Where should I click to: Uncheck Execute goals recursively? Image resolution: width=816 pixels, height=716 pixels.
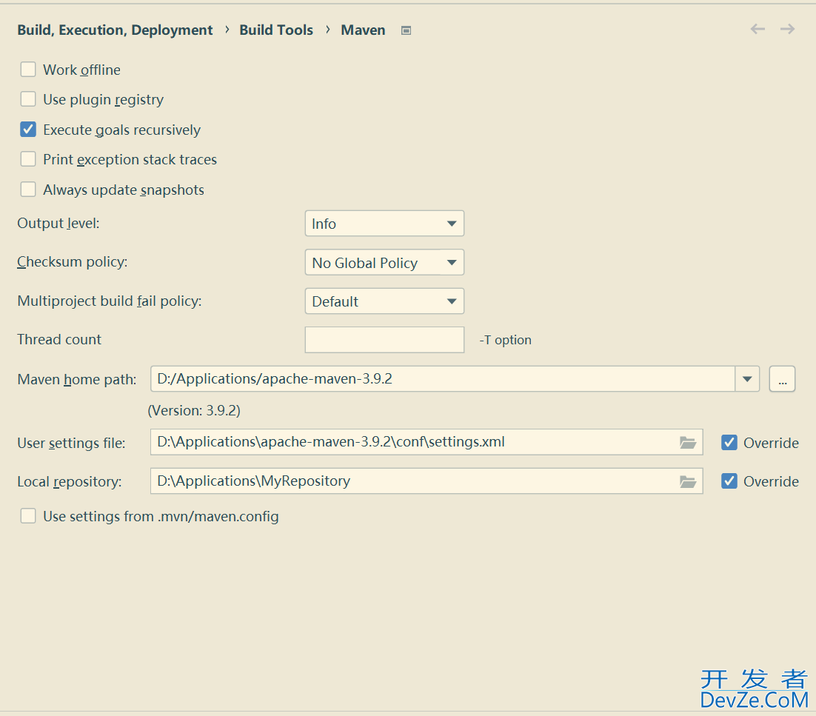pyautogui.click(x=28, y=129)
